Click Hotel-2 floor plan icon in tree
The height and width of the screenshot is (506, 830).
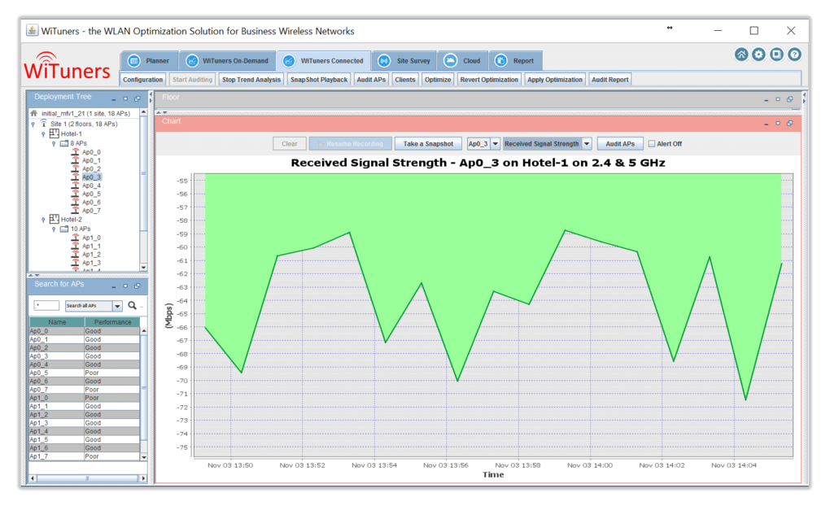(x=54, y=219)
